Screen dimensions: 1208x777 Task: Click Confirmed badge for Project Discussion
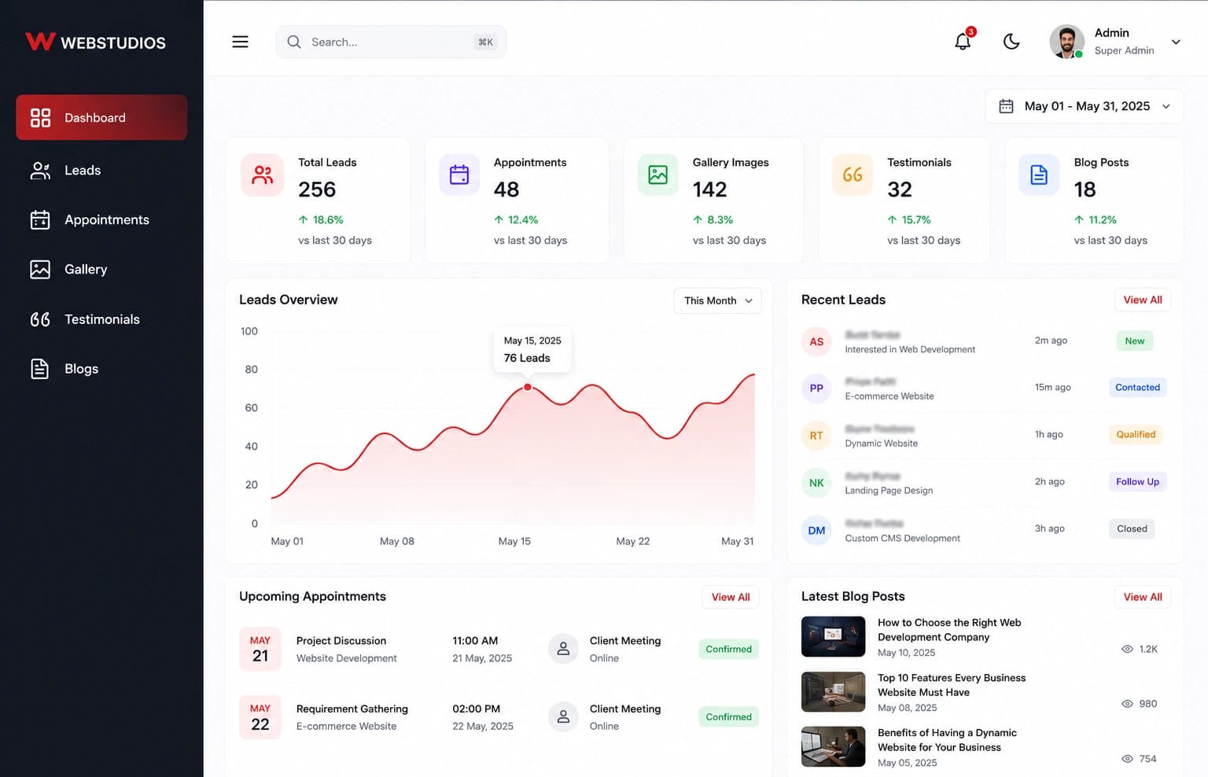tap(728, 649)
